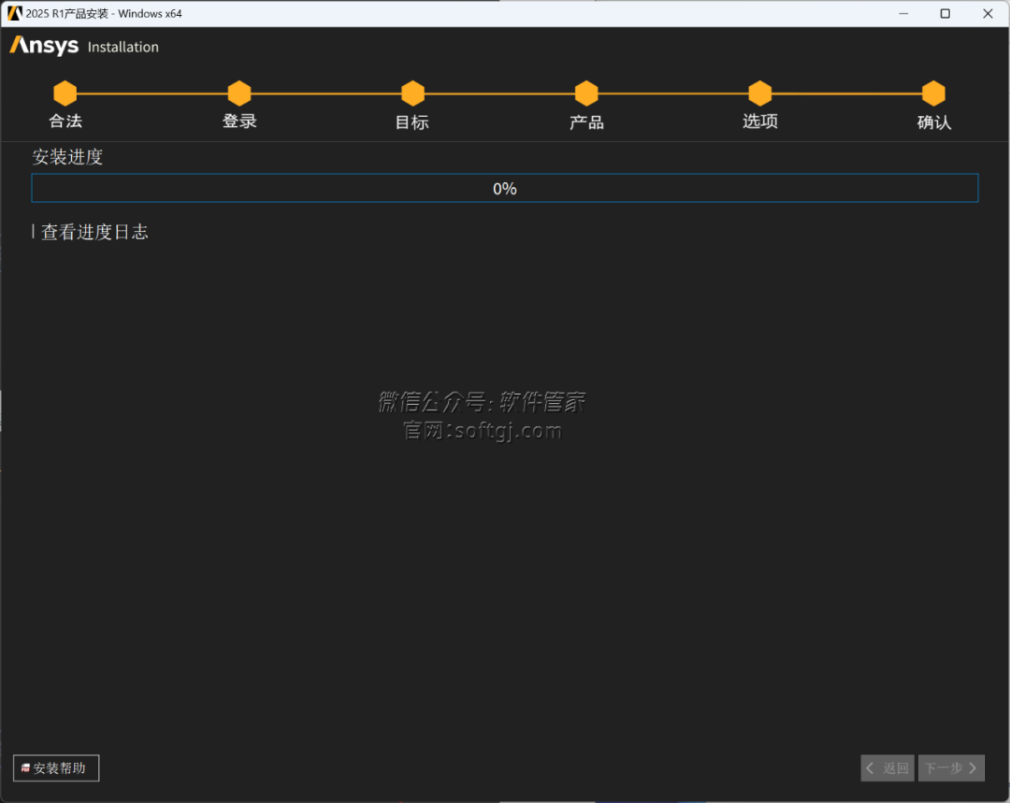Click the Ansys logo in header
Screen dimensions: 1010x803
(44, 46)
